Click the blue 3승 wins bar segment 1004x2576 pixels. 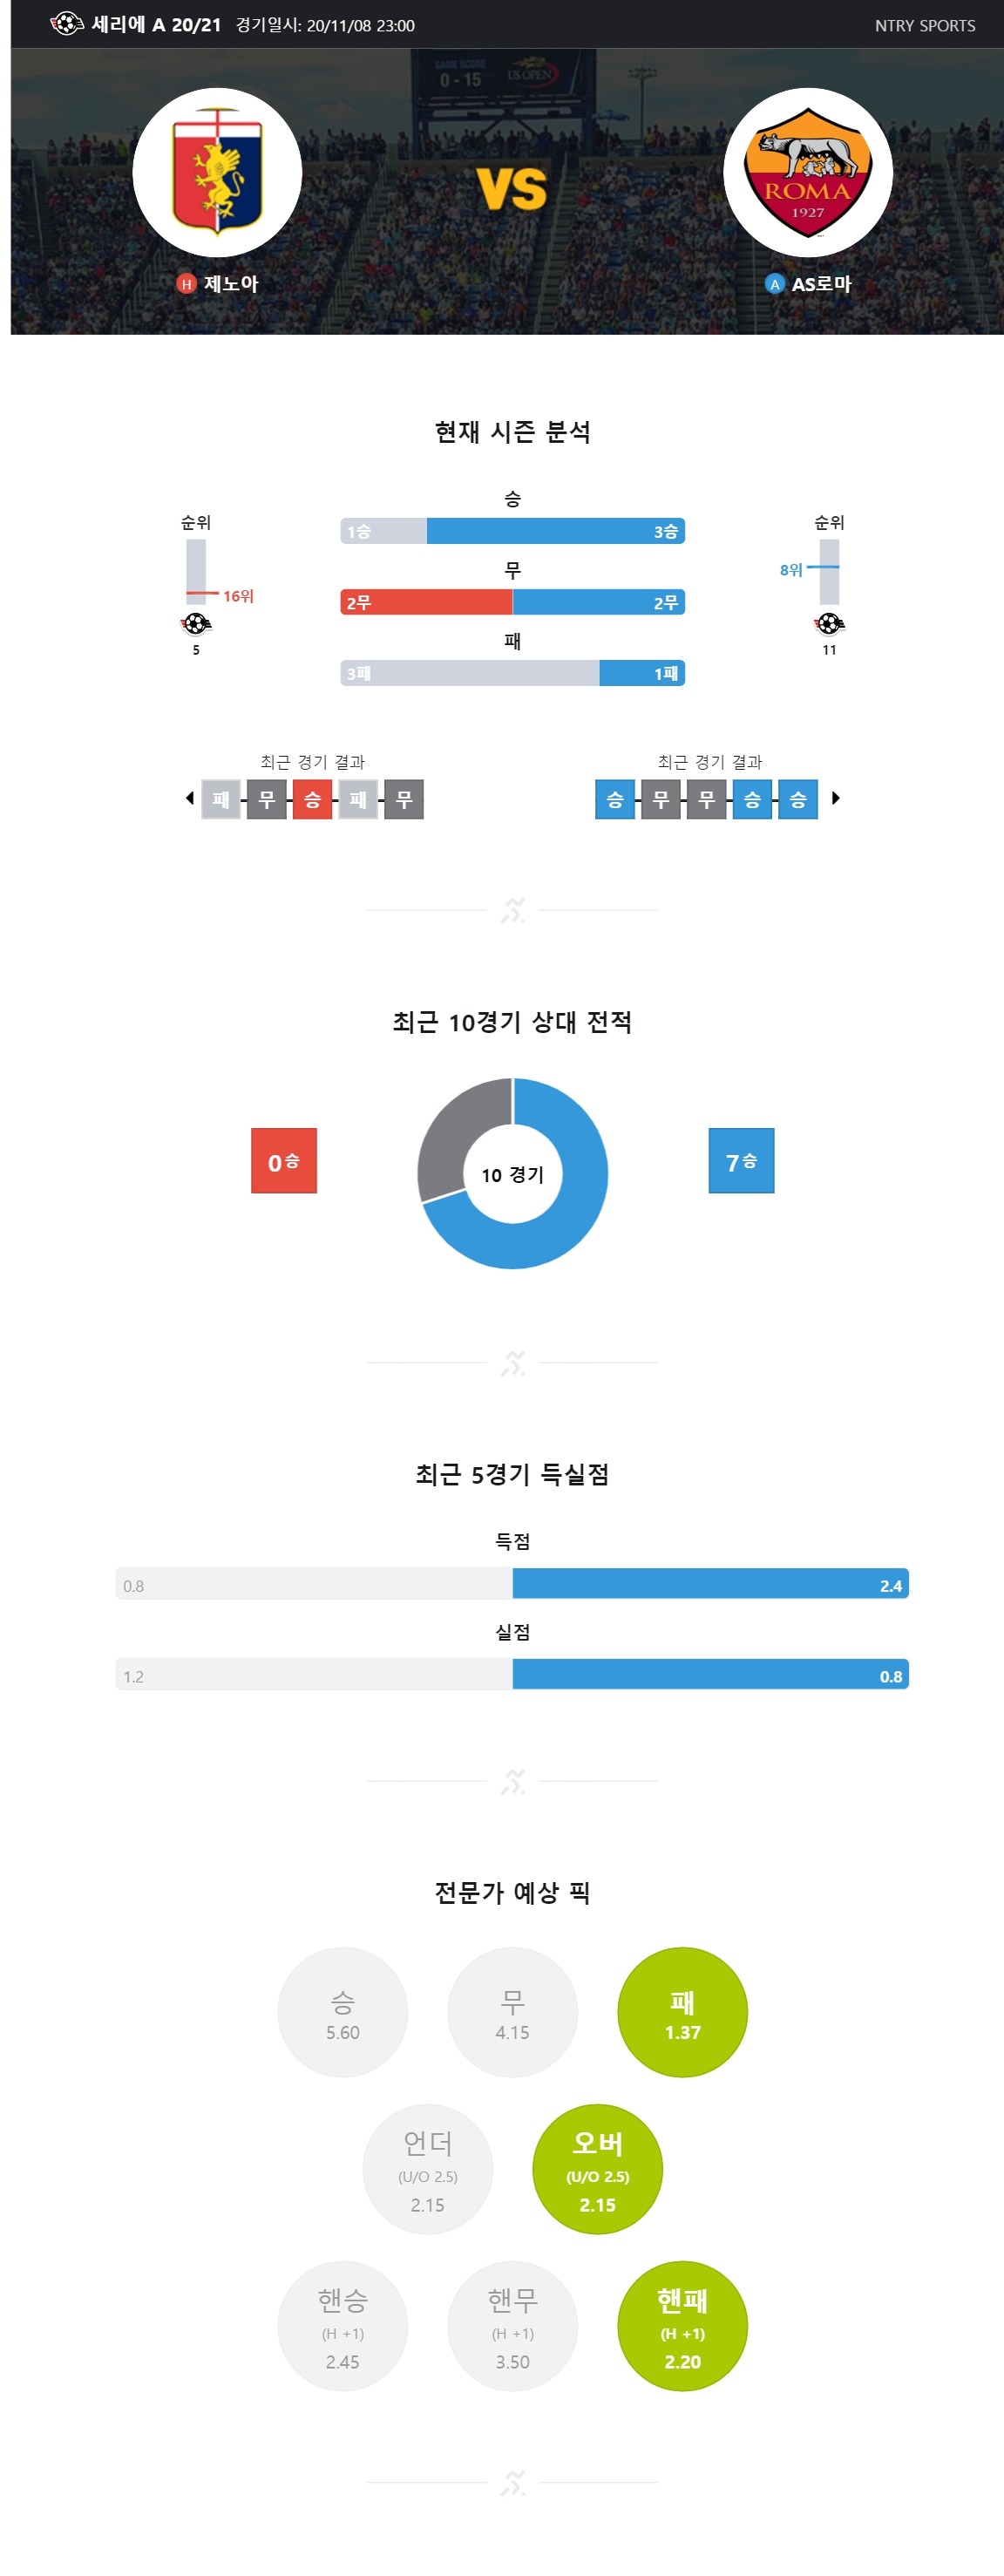click(556, 531)
